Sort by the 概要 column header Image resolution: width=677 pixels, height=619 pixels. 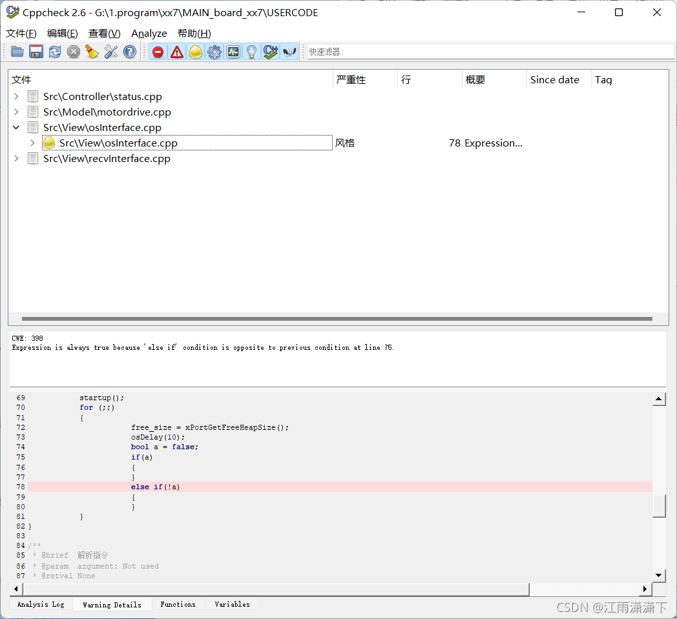(x=494, y=80)
